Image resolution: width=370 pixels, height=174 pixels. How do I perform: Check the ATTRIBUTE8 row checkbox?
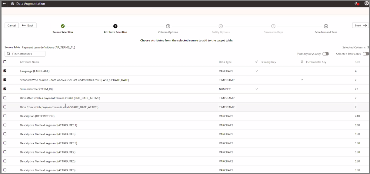point(5,170)
